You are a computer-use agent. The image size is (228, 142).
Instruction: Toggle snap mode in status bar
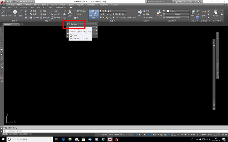tap(124, 135)
